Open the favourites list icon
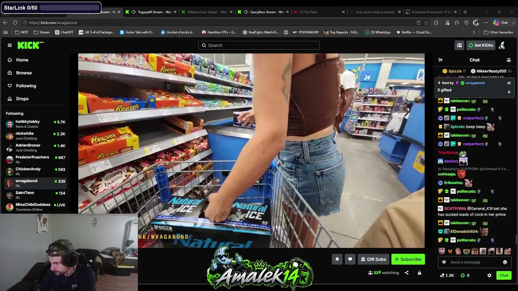 click(456, 23)
